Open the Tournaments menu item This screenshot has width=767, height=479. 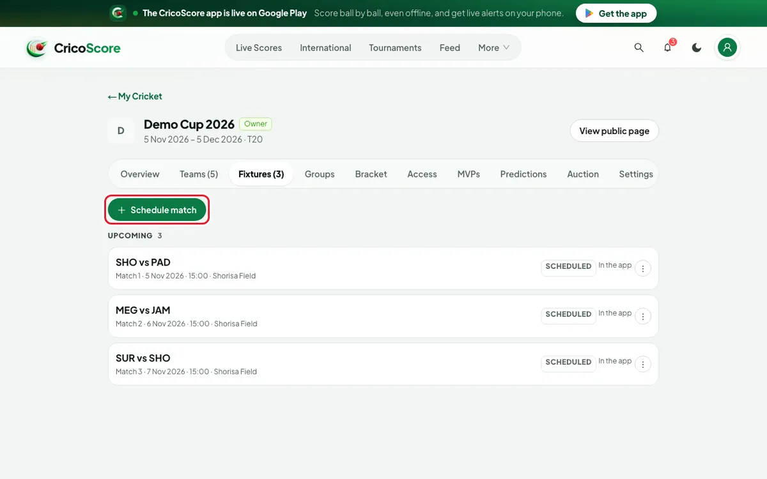[395, 48]
